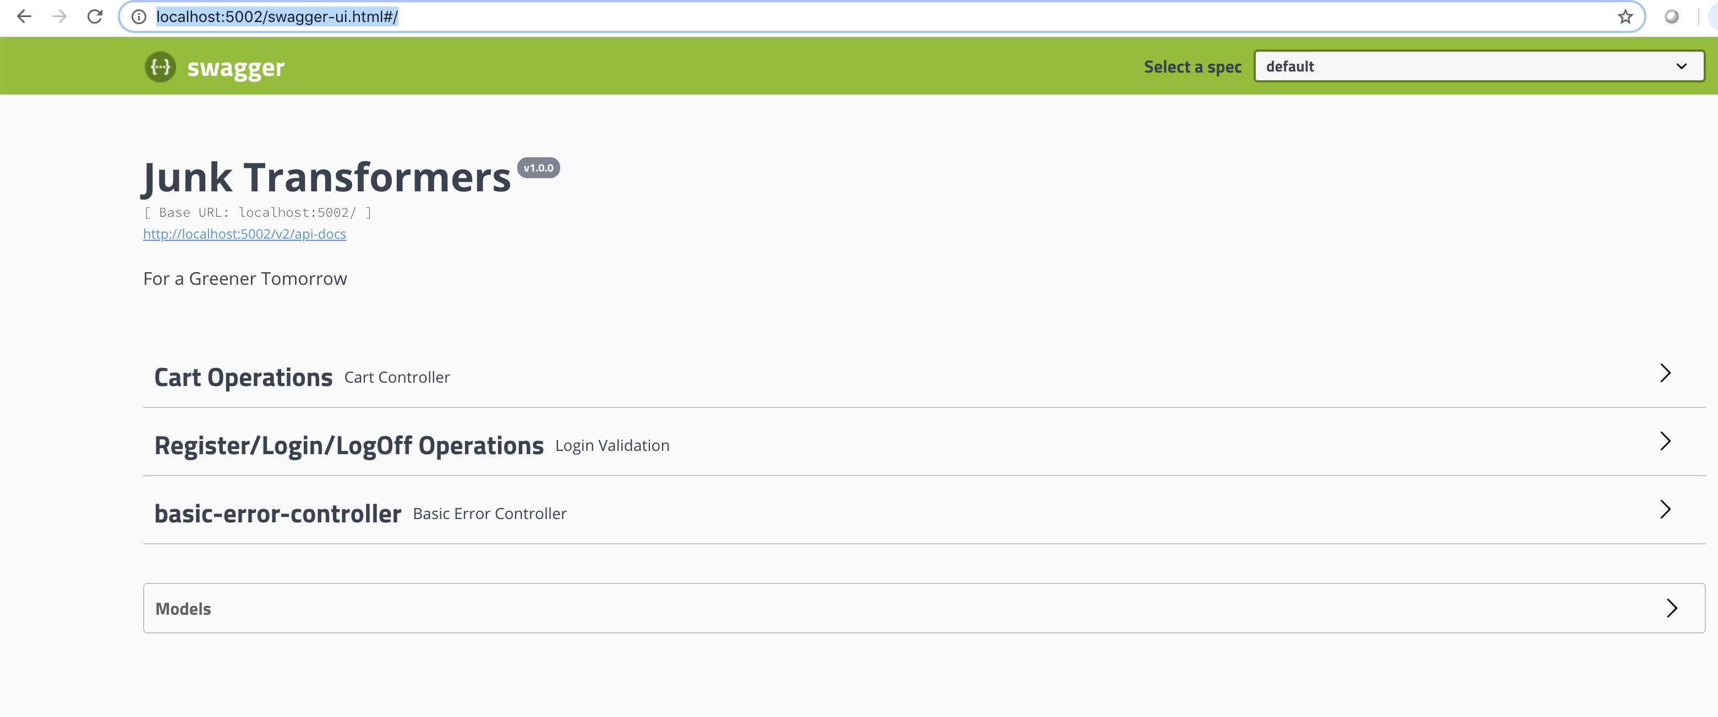Click the v1.0.0 version badge
Viewport: 1718px width, 717px height.
pos(538,168)
